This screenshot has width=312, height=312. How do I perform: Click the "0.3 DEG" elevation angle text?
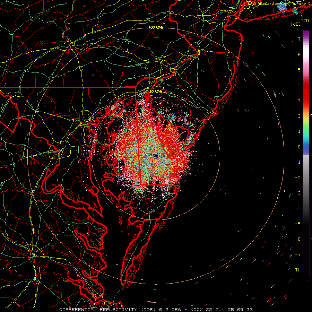(170, 310)
